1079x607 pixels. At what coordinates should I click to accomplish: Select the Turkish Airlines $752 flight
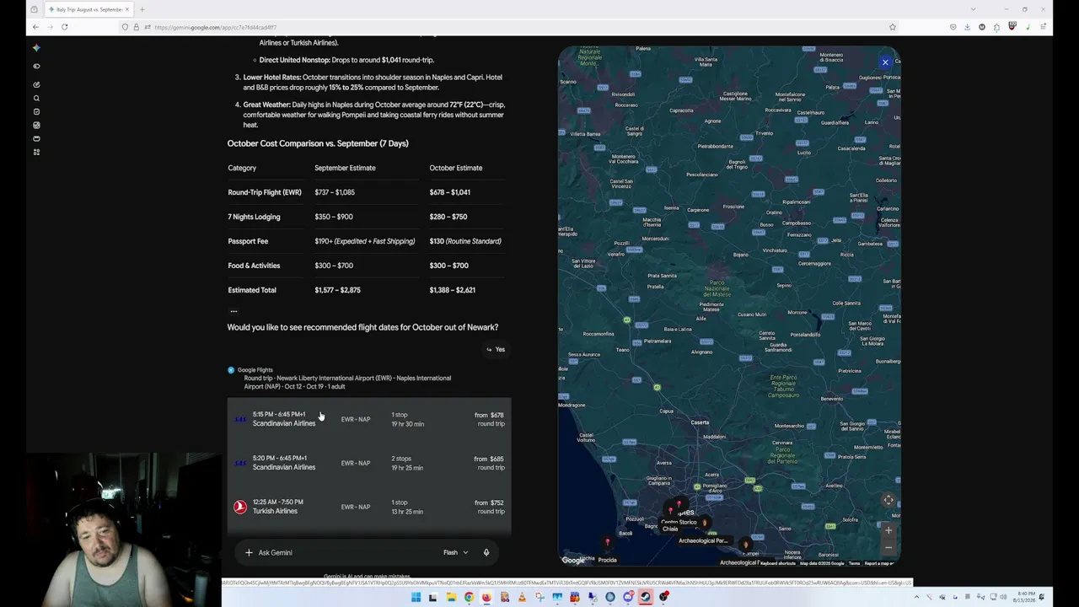[369, 507]
